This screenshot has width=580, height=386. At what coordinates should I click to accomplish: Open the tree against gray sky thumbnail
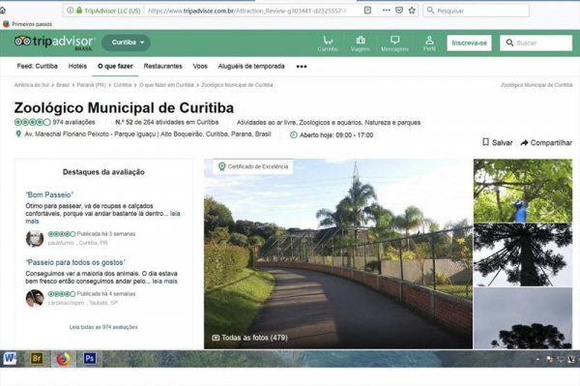[523, 318]
